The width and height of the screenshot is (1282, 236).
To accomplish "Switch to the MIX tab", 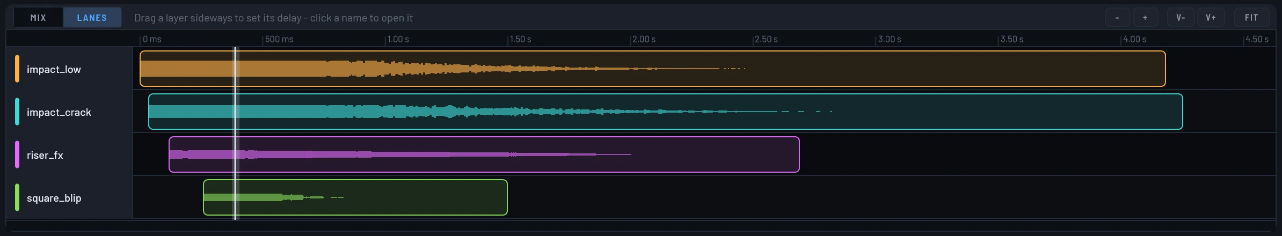I will click(x=38, y=18).
